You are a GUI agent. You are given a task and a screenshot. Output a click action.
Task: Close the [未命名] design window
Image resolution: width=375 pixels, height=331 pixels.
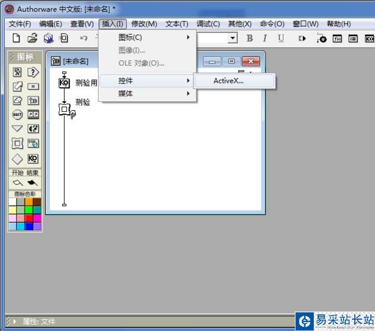(x=250, y=62)
